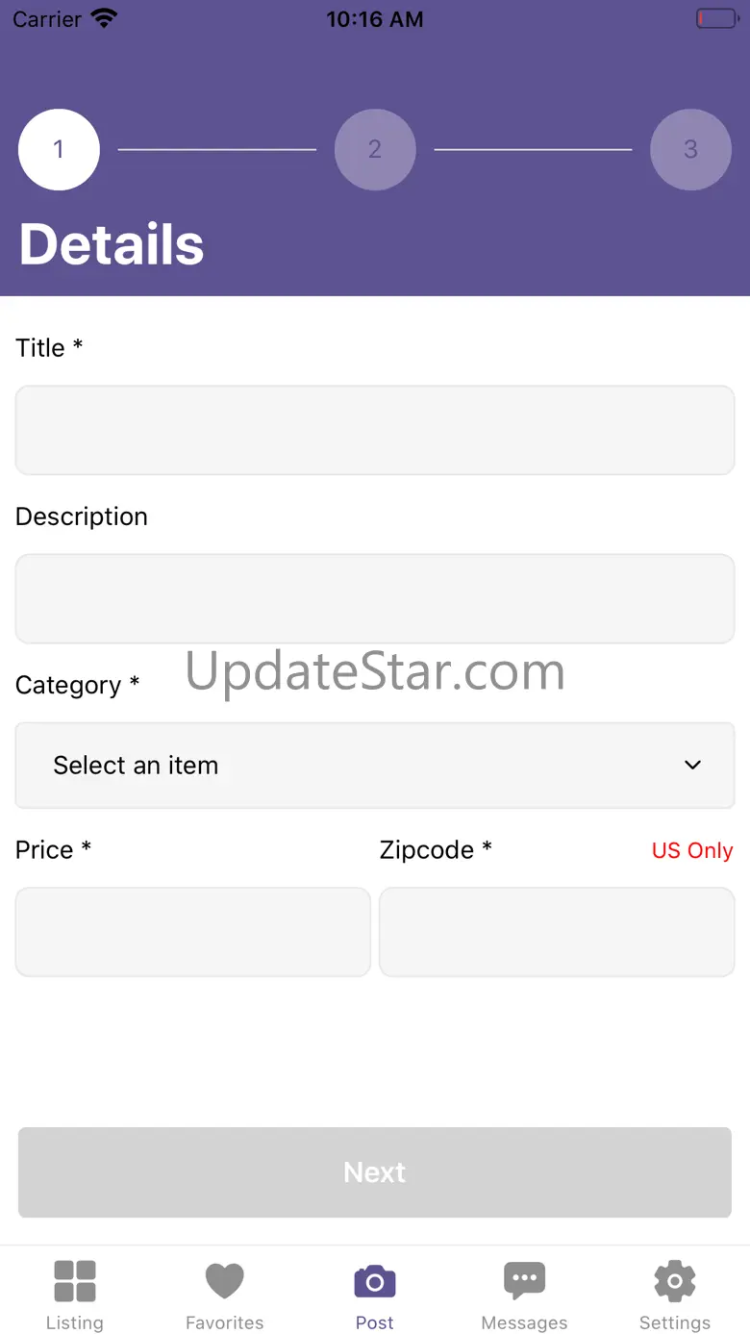Tap the Favorites heart icon

coord(225,1281)
